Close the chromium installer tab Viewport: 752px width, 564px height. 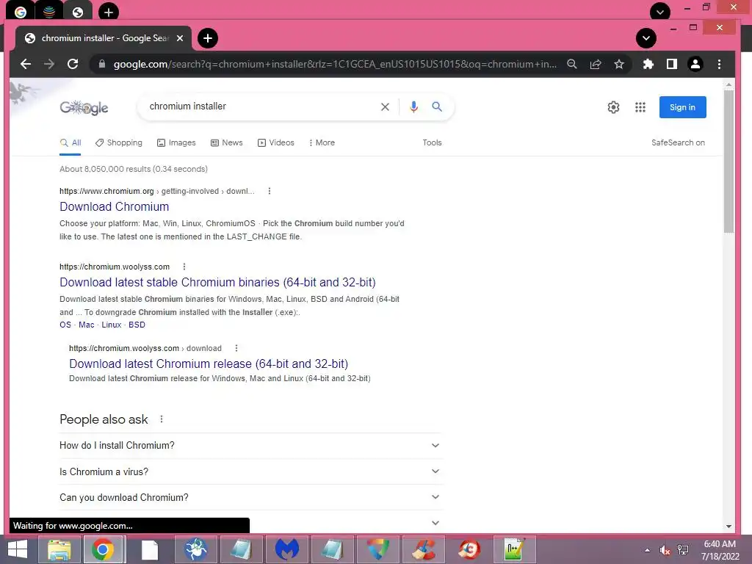(x=180, y=38)
